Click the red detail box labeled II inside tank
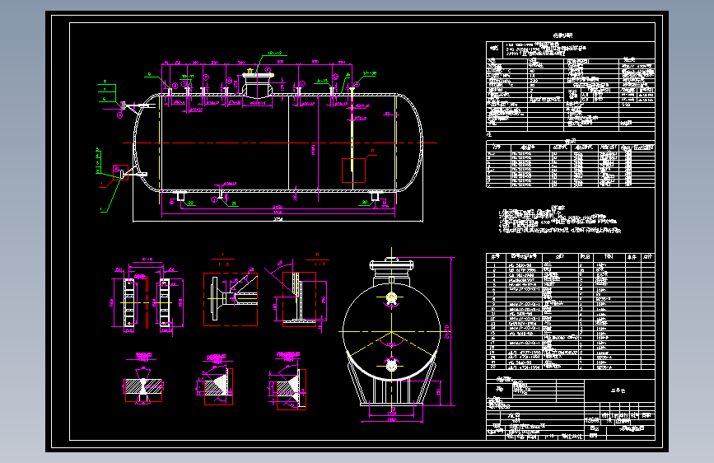 click(353, 171)
